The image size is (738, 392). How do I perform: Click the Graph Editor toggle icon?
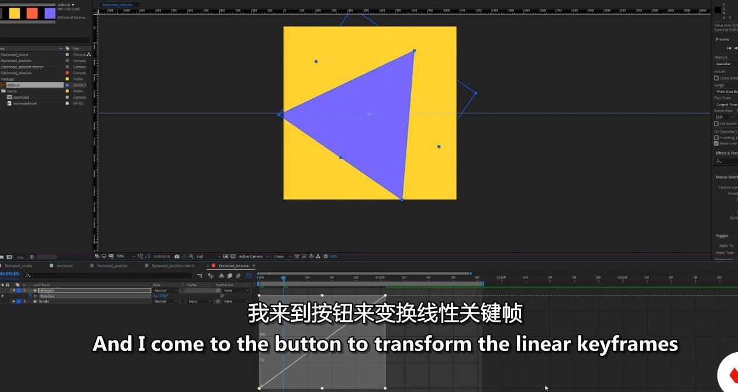249,276
